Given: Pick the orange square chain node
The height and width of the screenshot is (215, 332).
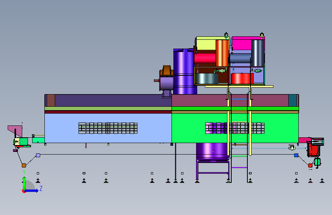Looking at the screenshot, I should (24, 165).
